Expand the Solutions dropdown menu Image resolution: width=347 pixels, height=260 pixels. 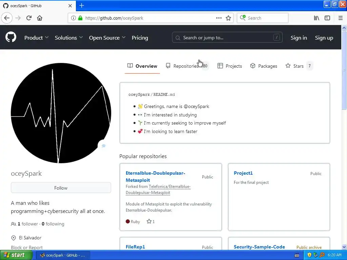[68, 38]
